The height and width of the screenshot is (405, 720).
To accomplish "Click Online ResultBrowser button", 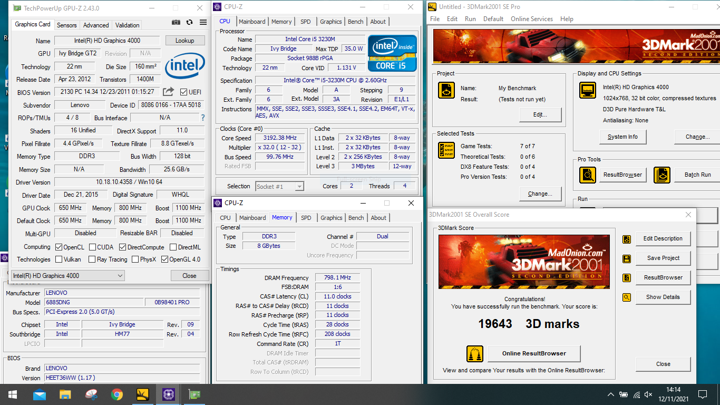I will (534, 353).
